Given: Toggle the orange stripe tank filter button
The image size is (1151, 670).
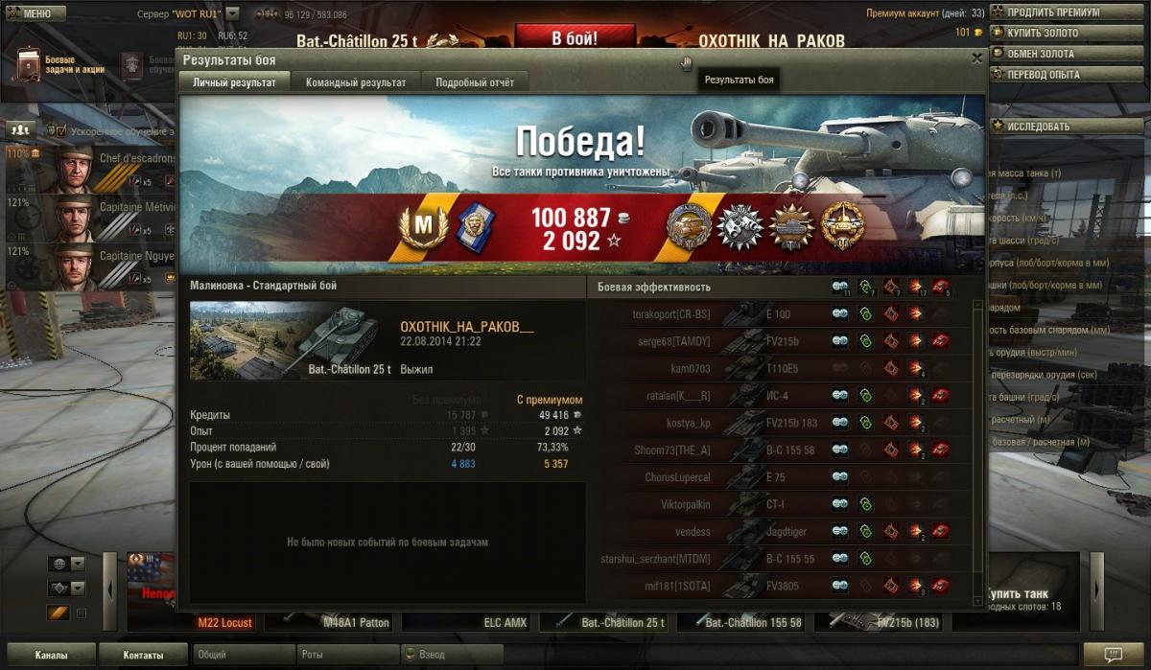Looking at the screenshot, I should coord(59,612).
